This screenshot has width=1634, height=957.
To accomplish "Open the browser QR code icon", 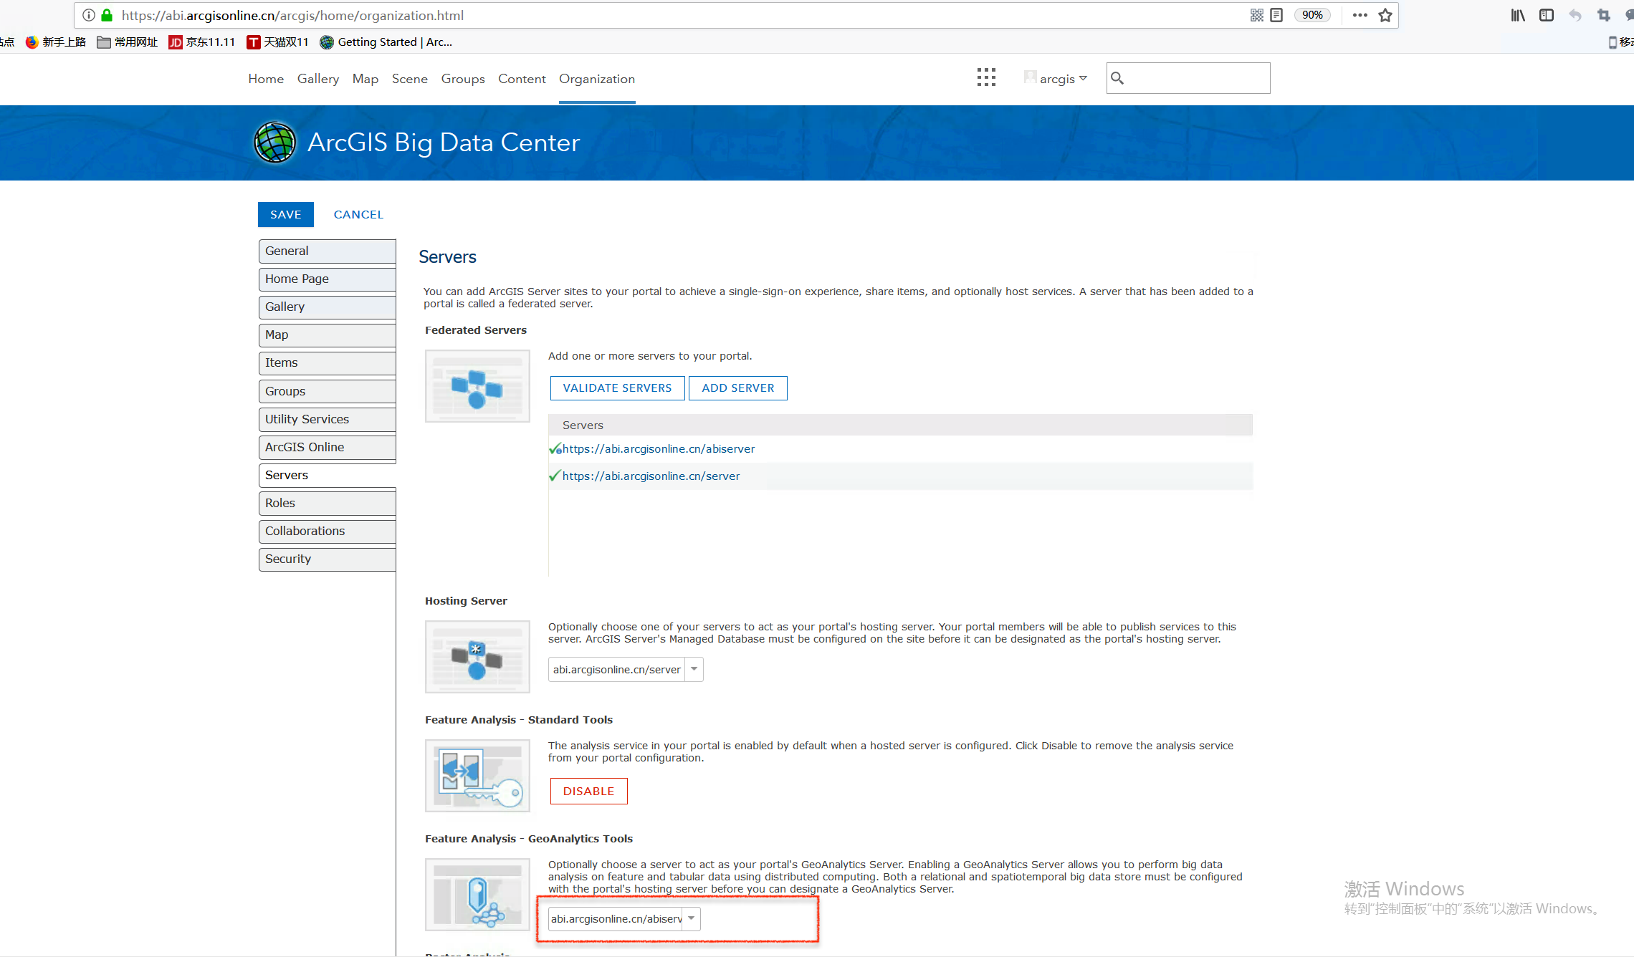I will 1256,15.
